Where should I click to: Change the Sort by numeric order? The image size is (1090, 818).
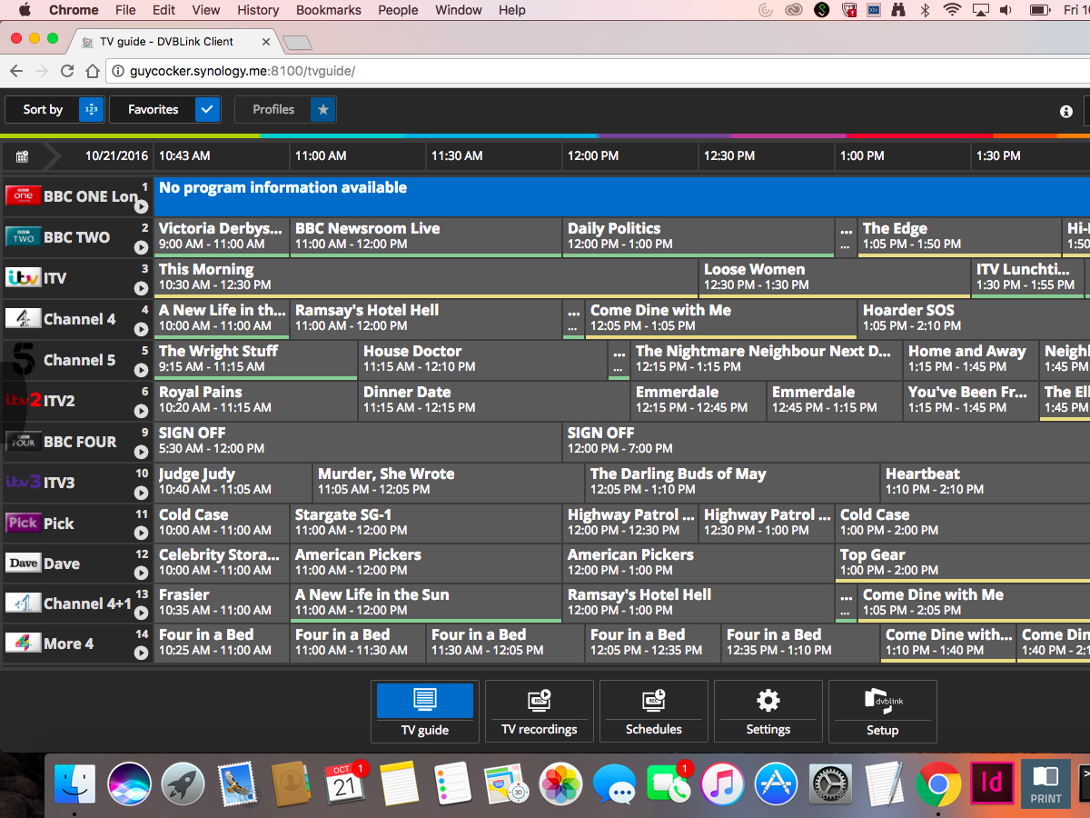click(91, 109)
